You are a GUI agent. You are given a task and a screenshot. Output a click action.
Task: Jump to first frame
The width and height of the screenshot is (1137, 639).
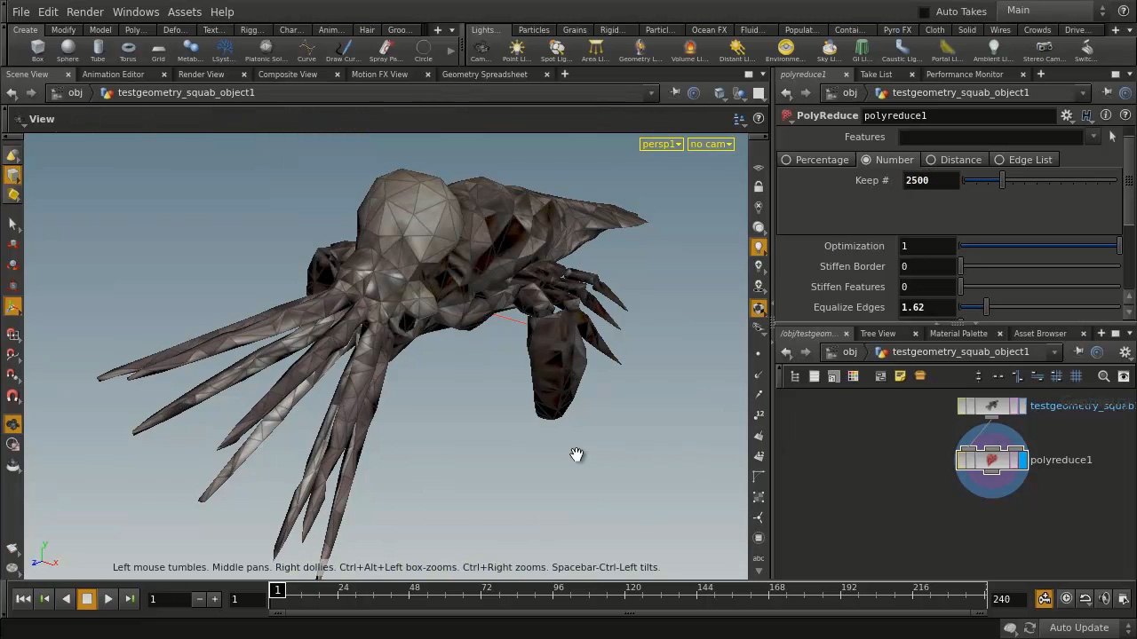[23, 599]
